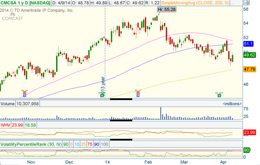
Task: Click the chart tool icon in the top-right corner
Action: coord(247,2)
